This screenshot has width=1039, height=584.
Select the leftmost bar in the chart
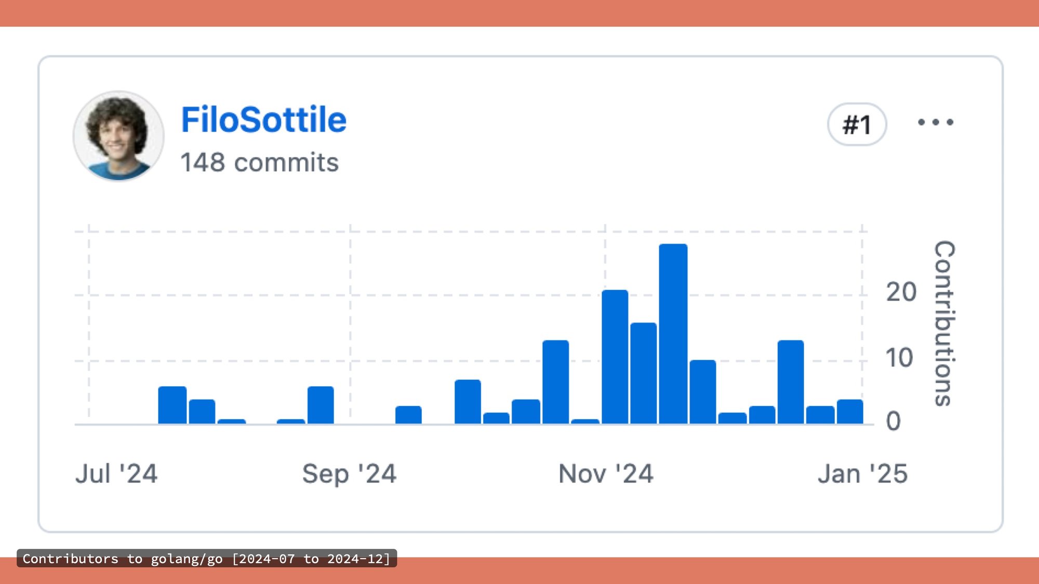[x=172, y=405]
